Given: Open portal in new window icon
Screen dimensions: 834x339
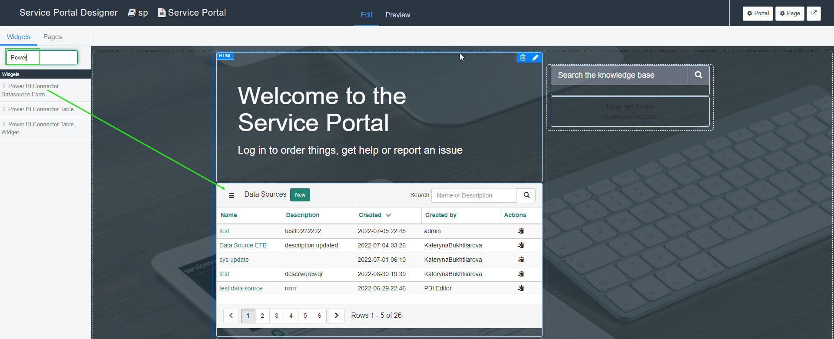Looking at the screenshot, I should (813, 13).
